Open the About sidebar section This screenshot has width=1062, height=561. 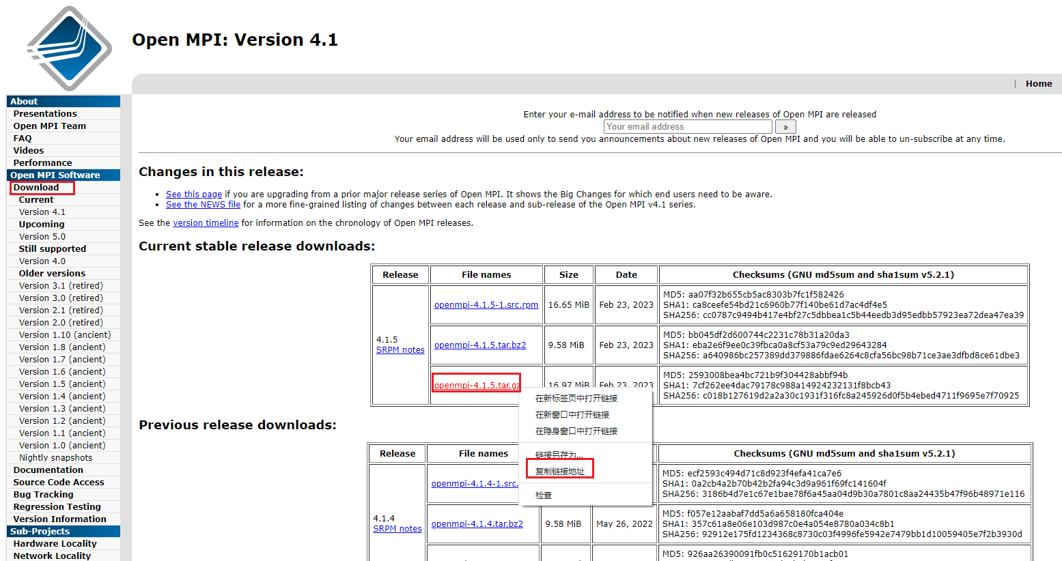(x=24, y=102)
